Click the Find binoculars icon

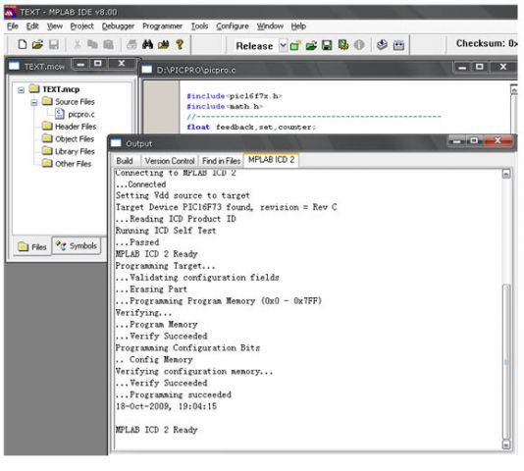tap(147, 44)
